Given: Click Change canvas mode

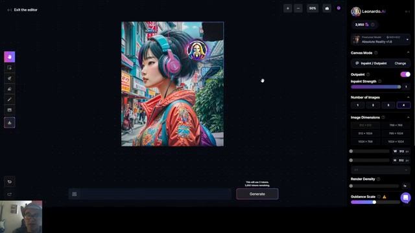Looking at the screenshot, I should 400,63.
